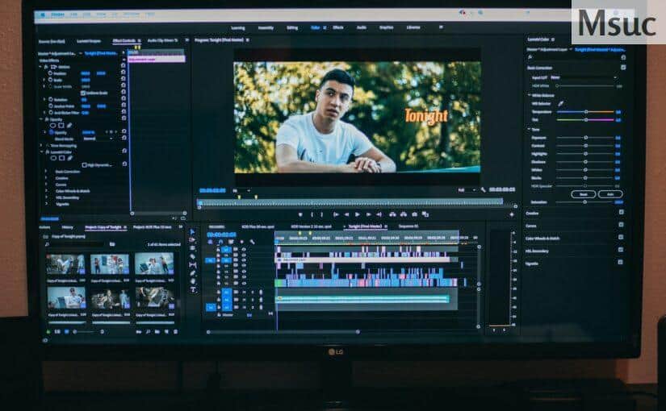Switch to the Audio workspace
The width and height of the screenshot is (666, 411).
point(362,27)
